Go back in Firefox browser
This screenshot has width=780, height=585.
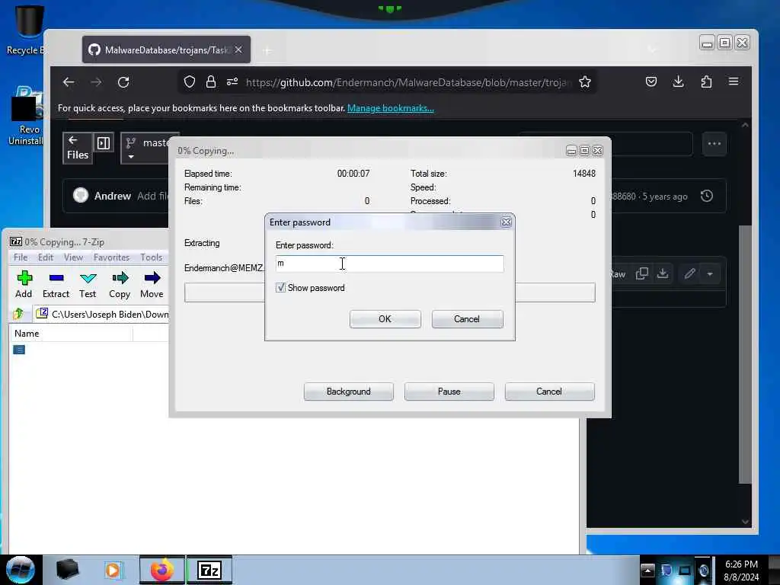click(69, 82)
